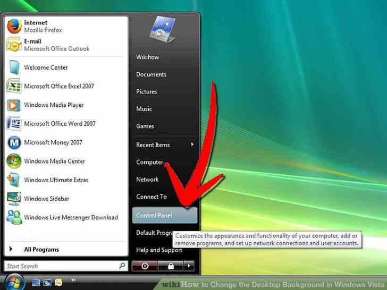Image resolution: width=387 pixels, height=290 pixels.
Task: Click Show Desktop quick launch icon
Action: point(36,283)
